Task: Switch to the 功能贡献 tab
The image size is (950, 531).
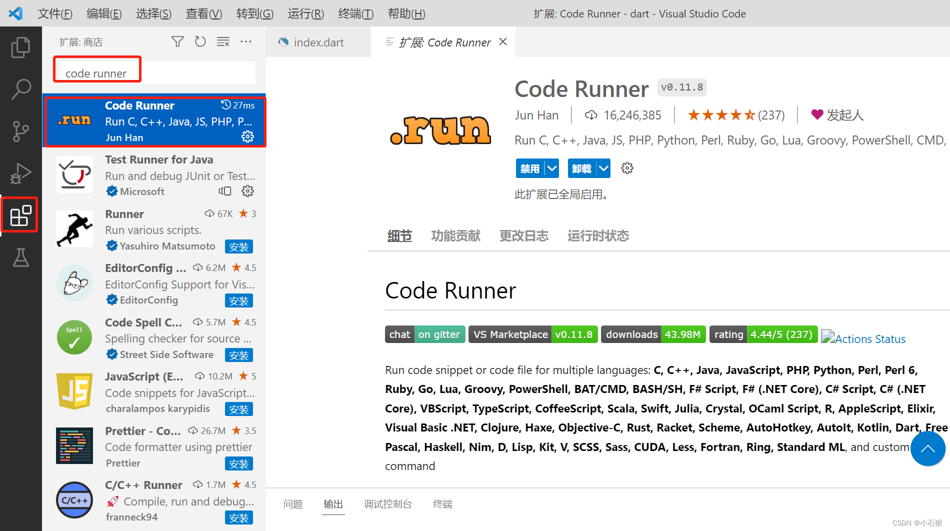Action: click(455, 235)
